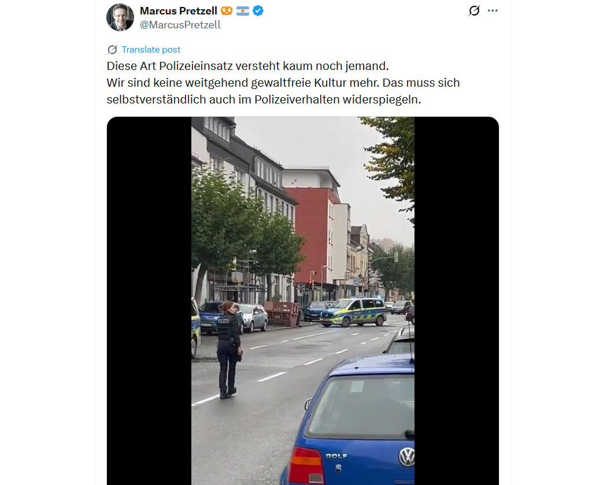Open the three-dot more options menu

(493, 10)
